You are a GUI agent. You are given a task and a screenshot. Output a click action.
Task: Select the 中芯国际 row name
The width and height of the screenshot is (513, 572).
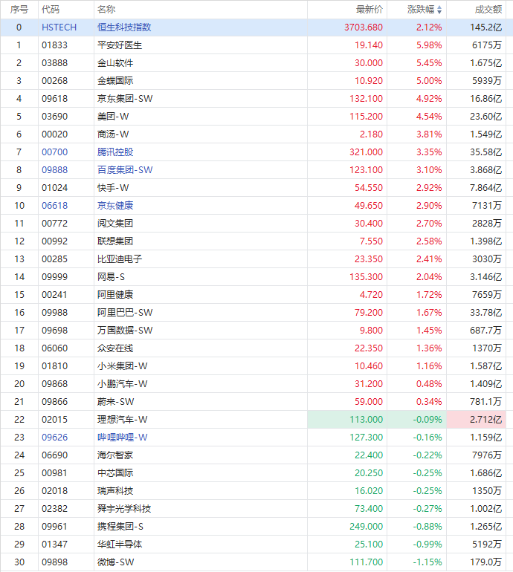click(x=115, y=473)
